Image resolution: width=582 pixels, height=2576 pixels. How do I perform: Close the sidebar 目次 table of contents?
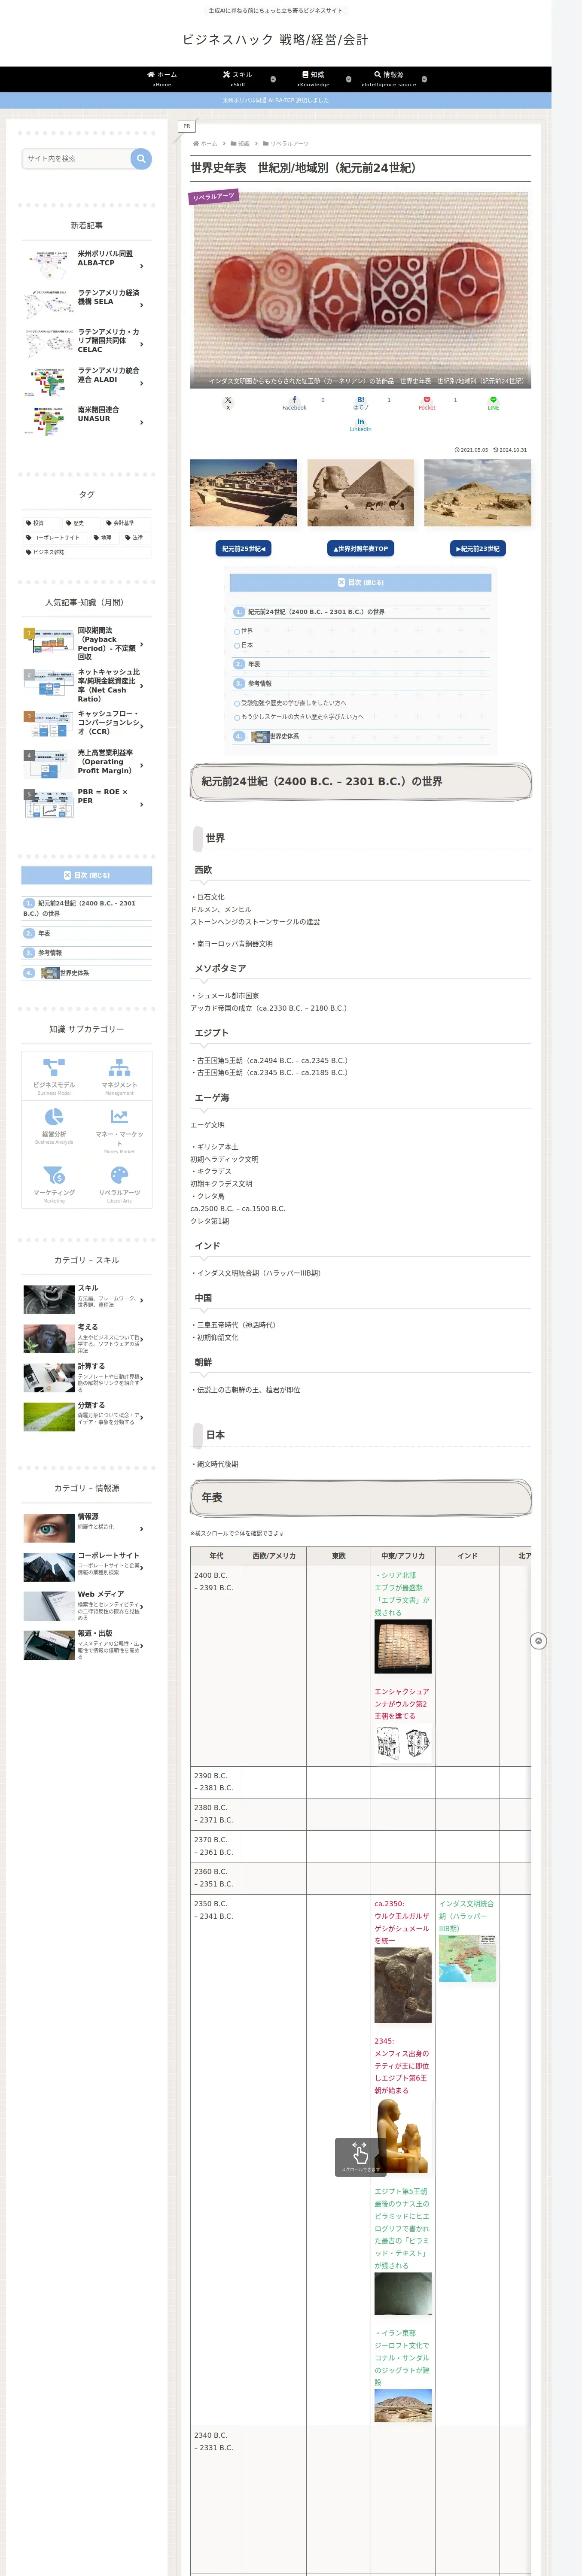tap(87, 875)
